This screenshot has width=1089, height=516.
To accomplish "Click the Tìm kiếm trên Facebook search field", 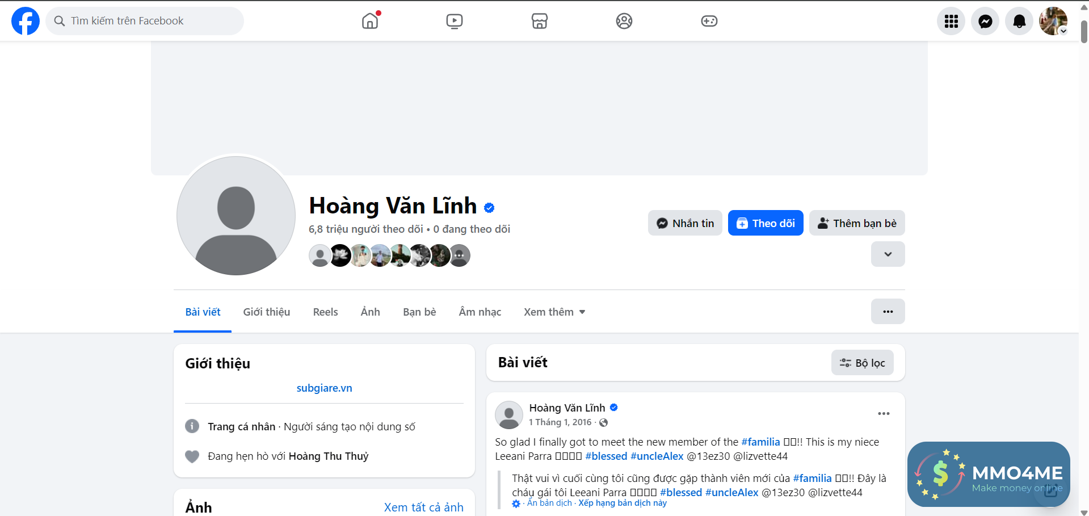I will 145,21.
